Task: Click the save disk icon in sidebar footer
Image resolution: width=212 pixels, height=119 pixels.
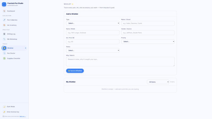Action: [x=3, y=116]
